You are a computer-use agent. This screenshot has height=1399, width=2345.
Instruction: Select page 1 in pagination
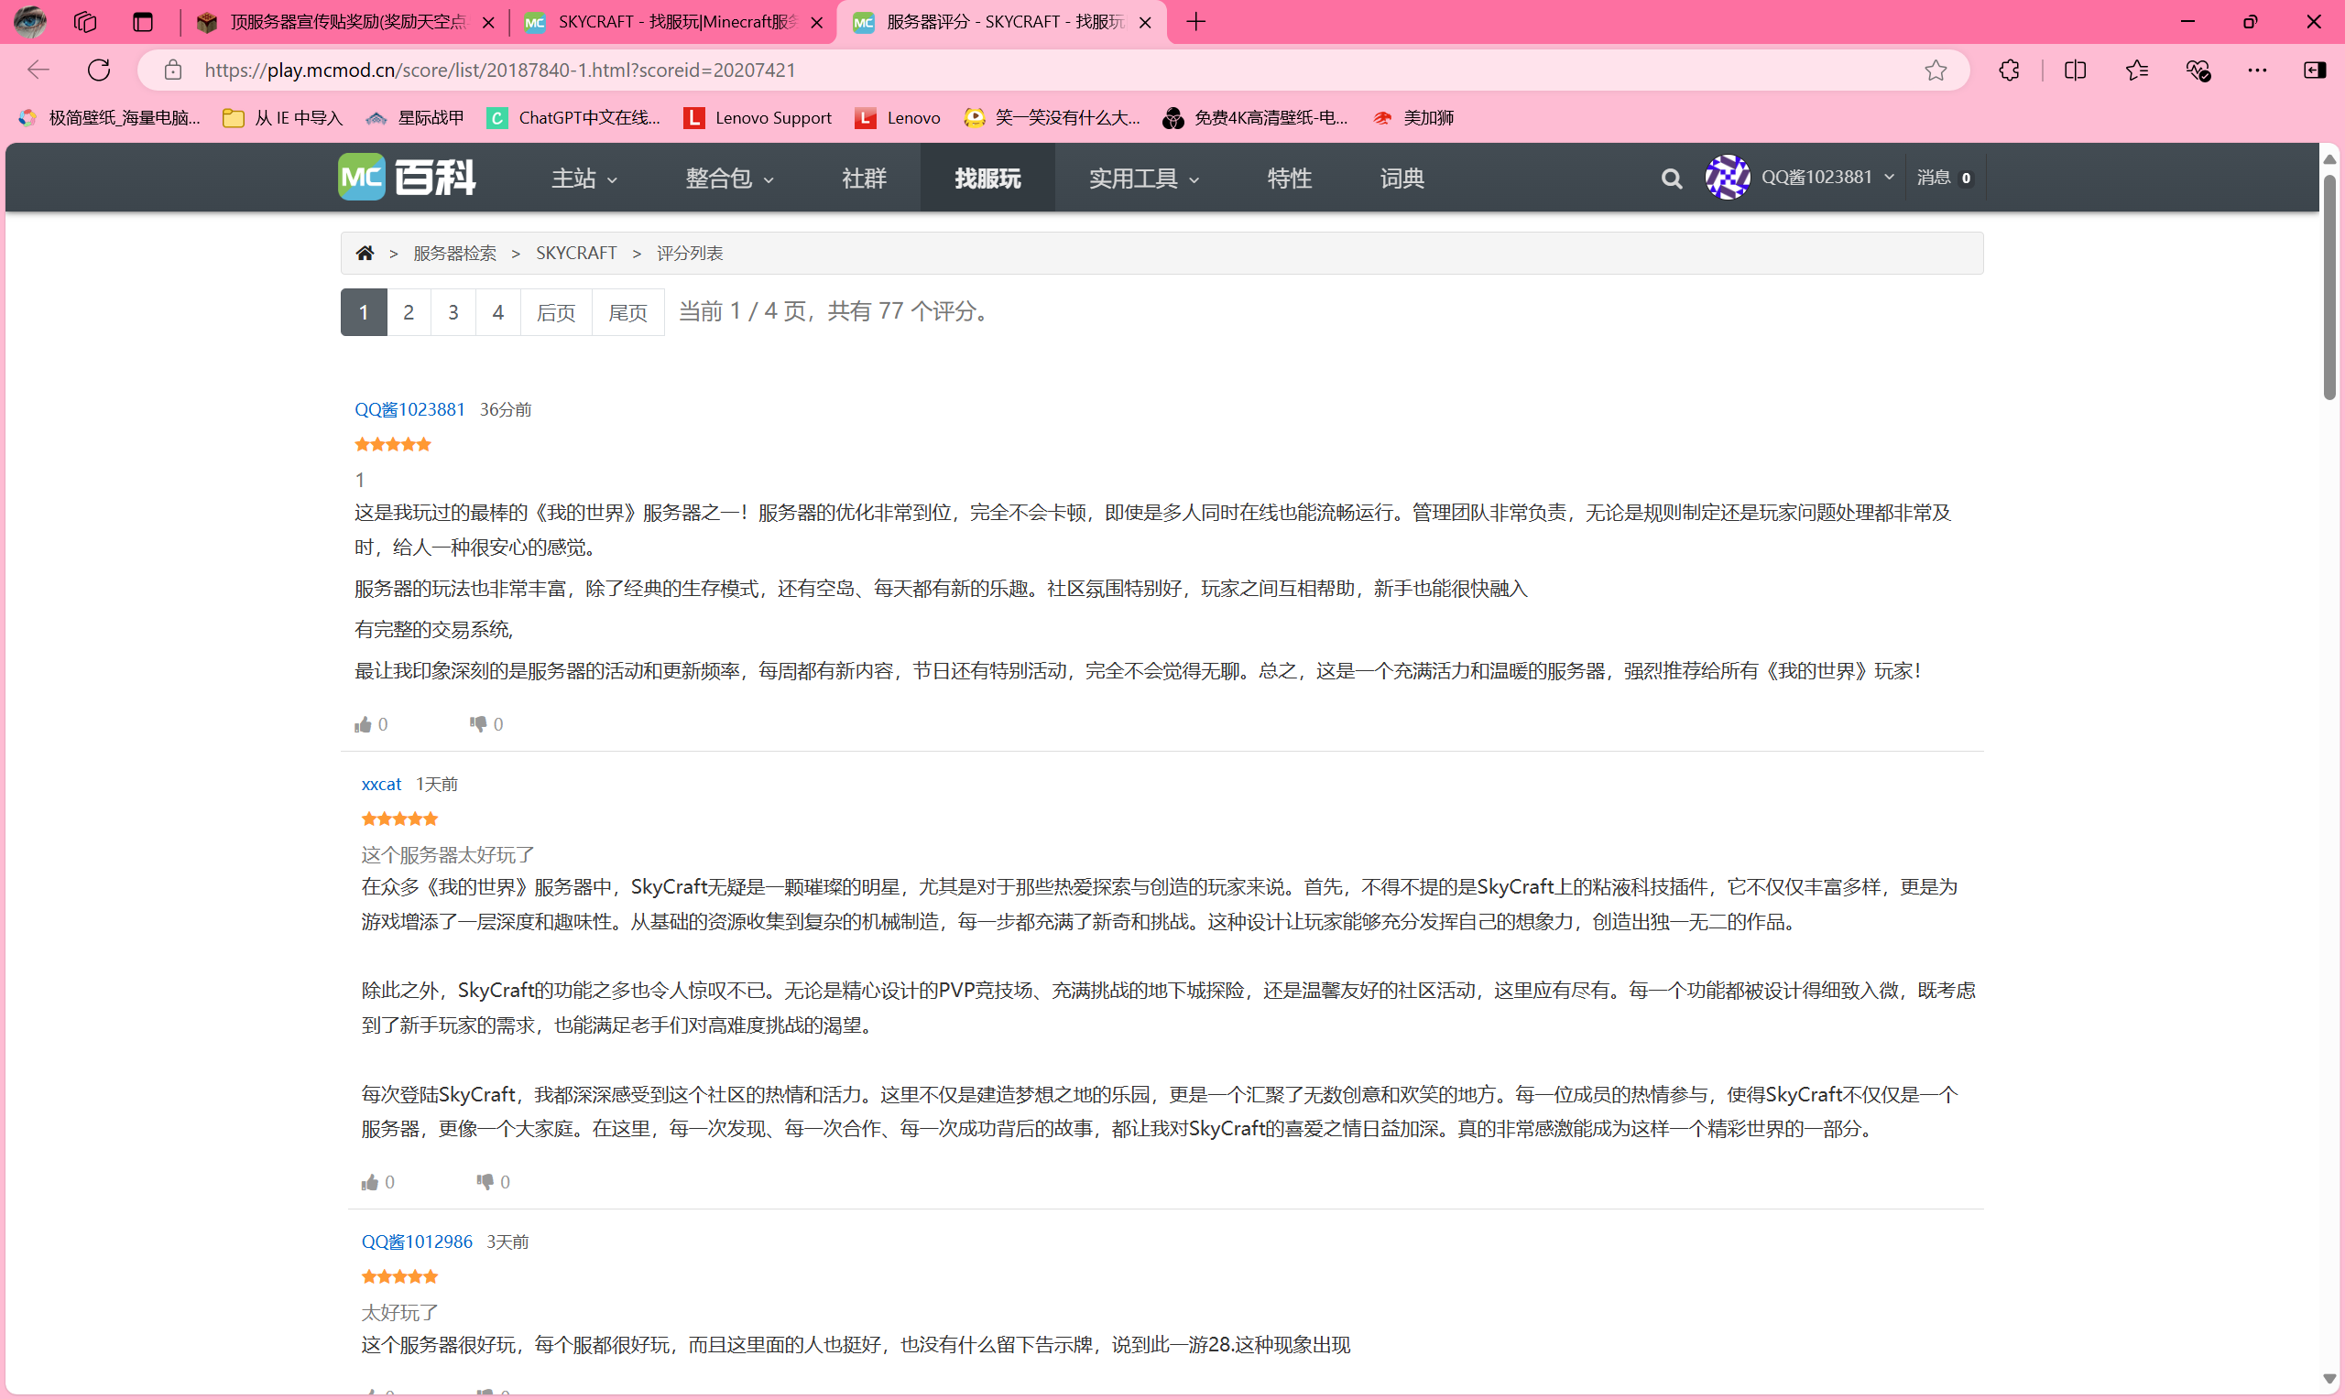pos(363,312)
